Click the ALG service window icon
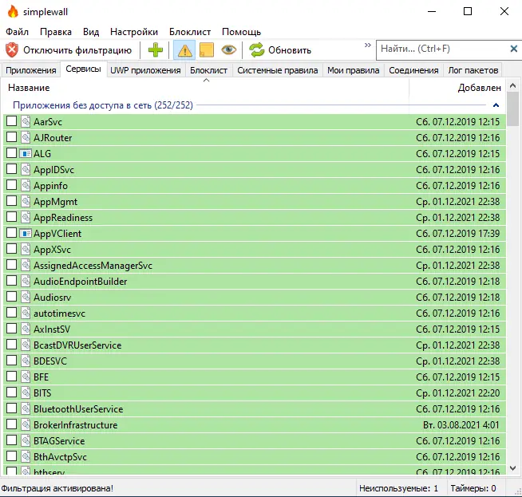Image resolution: width=522 pixels, height=497 pixels. [26, 154]
